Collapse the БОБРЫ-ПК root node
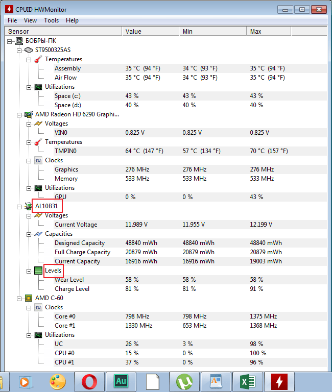 pos(10,41)
